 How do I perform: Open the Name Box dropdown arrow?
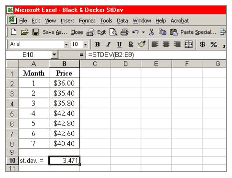(54, 55)
